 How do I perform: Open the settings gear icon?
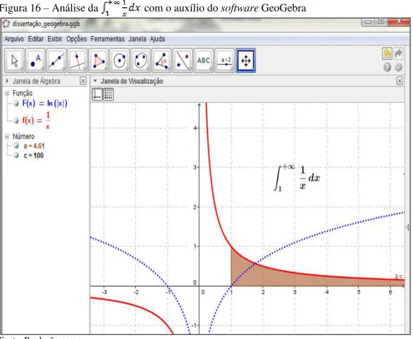click(398, 68)
